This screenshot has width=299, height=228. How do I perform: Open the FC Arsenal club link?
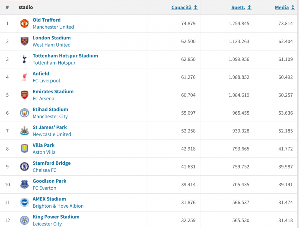coord(44,99)
